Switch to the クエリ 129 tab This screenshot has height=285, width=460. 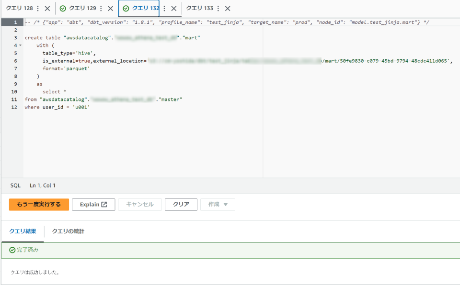click(82, 8)
